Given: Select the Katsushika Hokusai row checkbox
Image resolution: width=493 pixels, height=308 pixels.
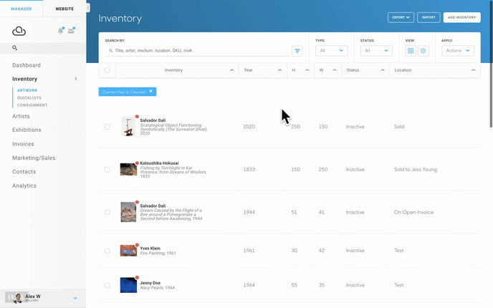Looking at the screenshot, I should [107, 169].
